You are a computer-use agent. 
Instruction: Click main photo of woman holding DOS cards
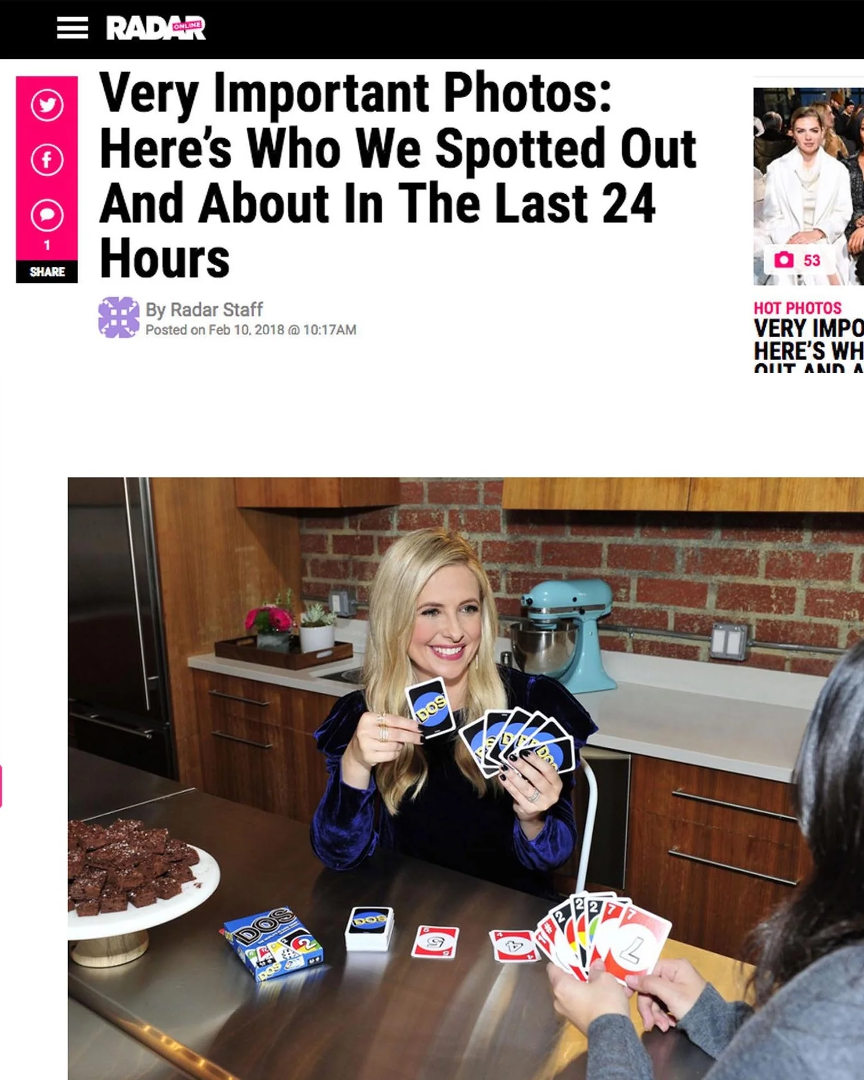pos(466,778)
